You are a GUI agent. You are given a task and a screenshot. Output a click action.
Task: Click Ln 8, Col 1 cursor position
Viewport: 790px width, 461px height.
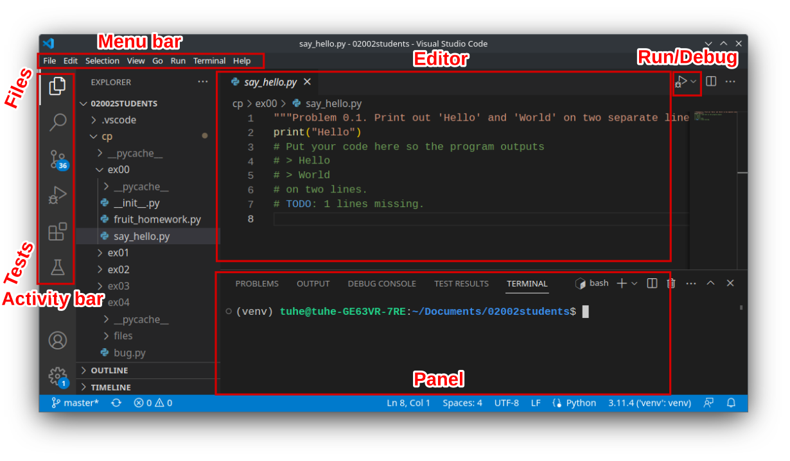[408, 403]
